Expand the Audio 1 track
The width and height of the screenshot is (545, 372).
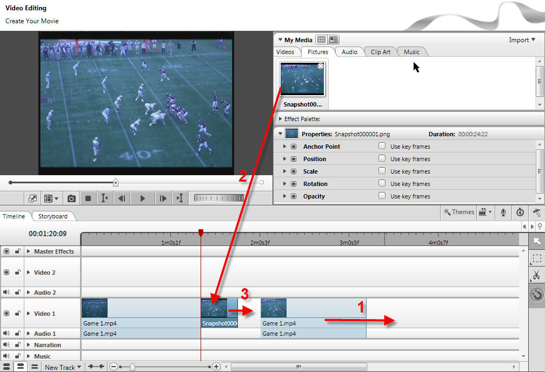pyautogui.click(x=29, y=334)
